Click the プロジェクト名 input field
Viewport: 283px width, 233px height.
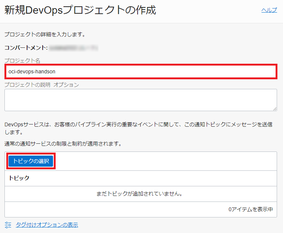pos(167,71)
